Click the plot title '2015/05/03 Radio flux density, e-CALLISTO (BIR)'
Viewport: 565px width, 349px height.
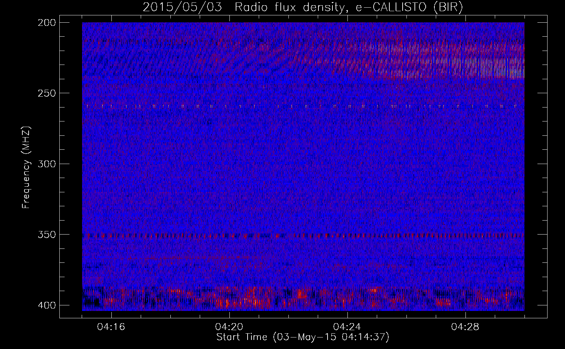coord(303,7)
